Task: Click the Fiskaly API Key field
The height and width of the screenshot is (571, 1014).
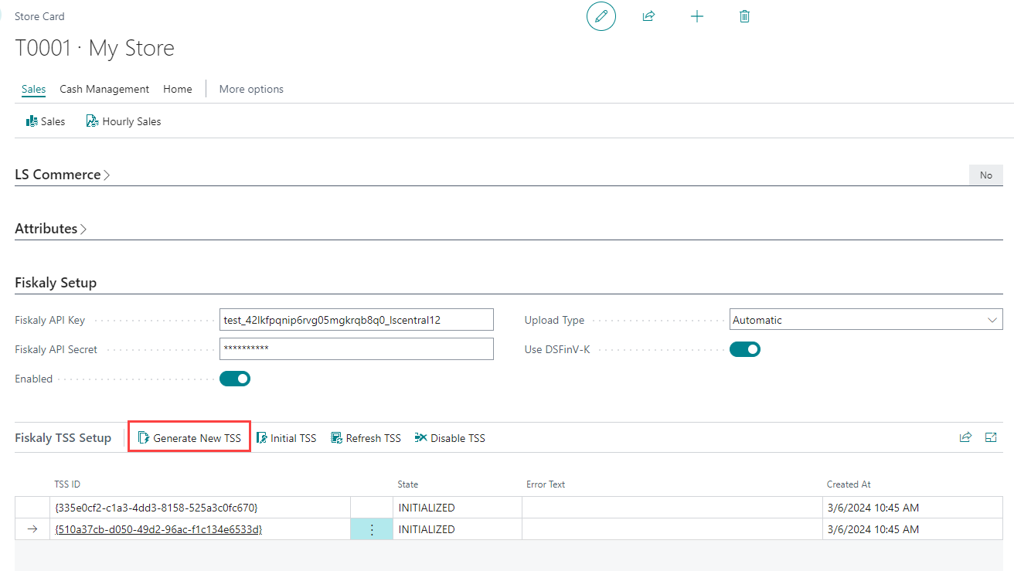Action: click(x=356, y=320)
